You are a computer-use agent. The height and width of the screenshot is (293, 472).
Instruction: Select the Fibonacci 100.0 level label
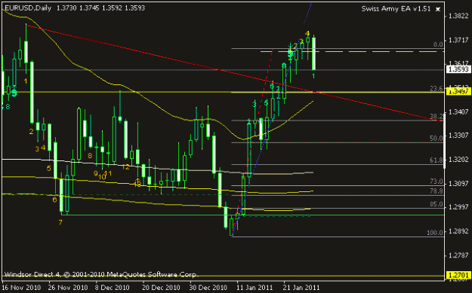[x=435, y=232]
